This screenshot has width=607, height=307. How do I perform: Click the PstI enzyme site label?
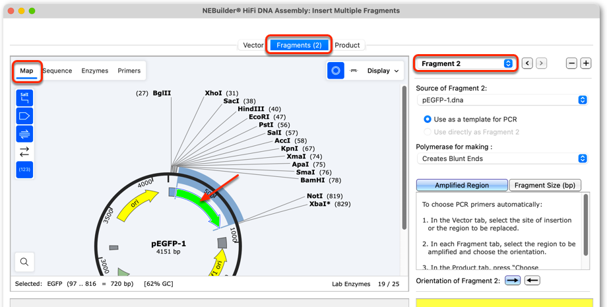[x=267, y=125]
